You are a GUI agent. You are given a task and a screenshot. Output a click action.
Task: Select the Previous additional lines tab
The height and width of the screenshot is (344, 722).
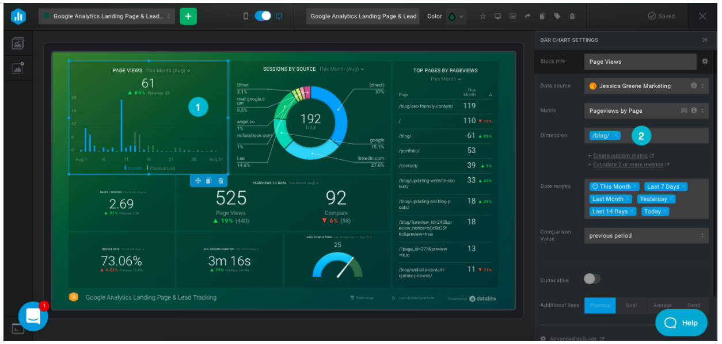click(x=599, y=305)
